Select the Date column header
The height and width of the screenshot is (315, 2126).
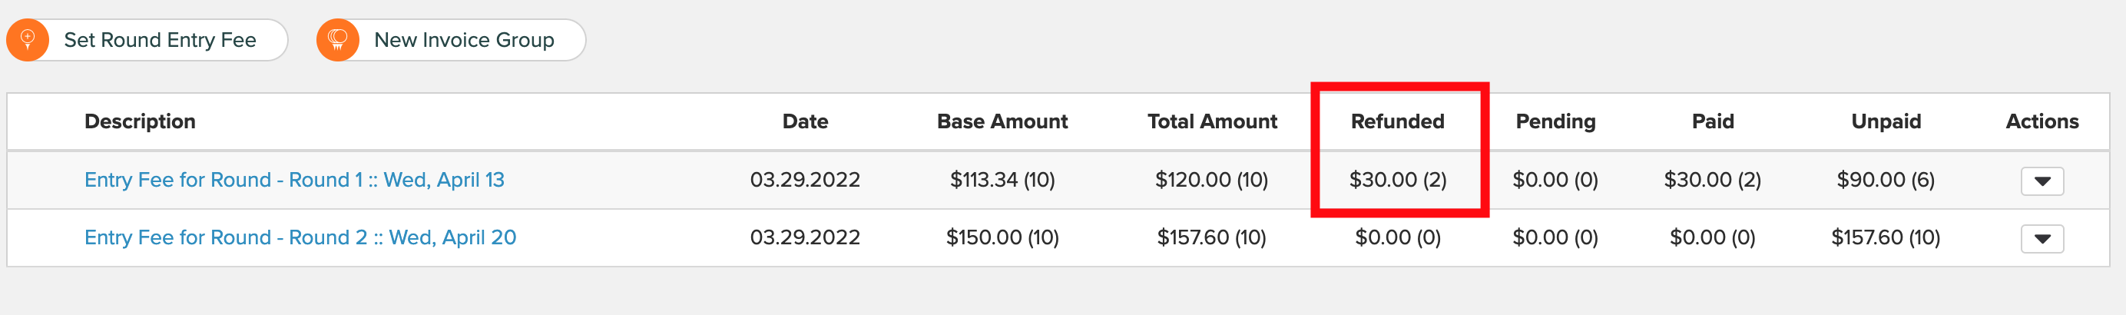[x=805, y=121]
